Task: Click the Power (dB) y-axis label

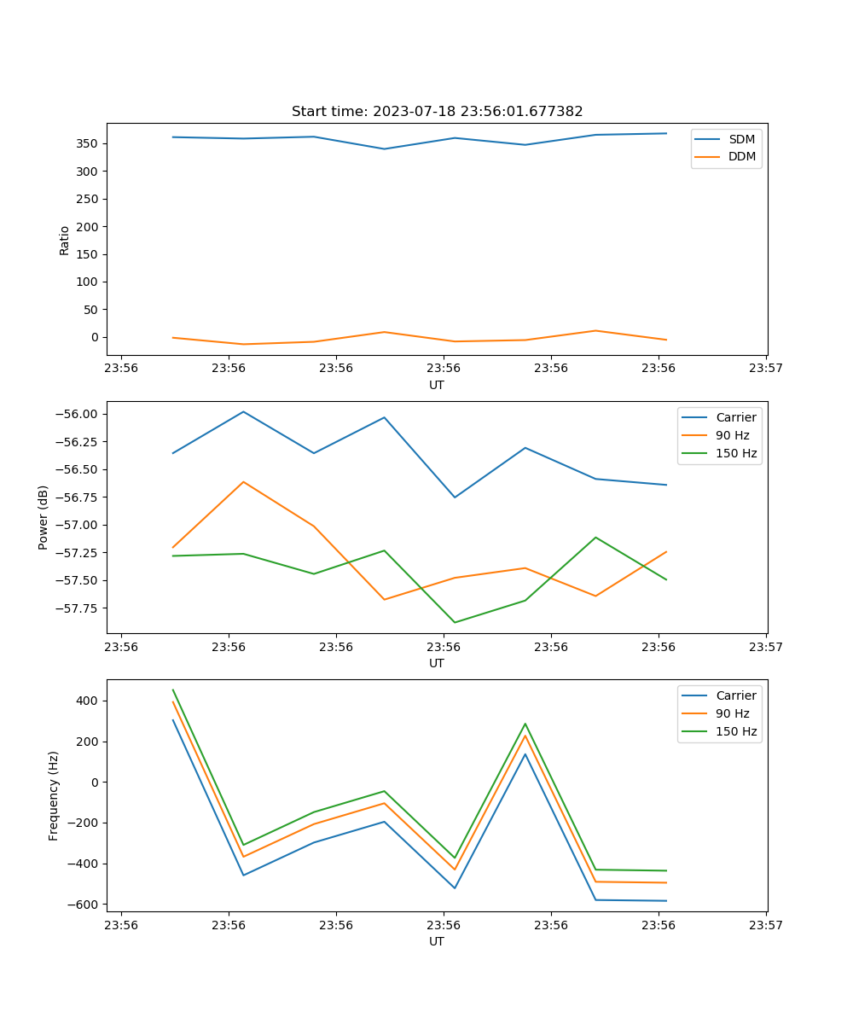Action: (x=44, y=517)
